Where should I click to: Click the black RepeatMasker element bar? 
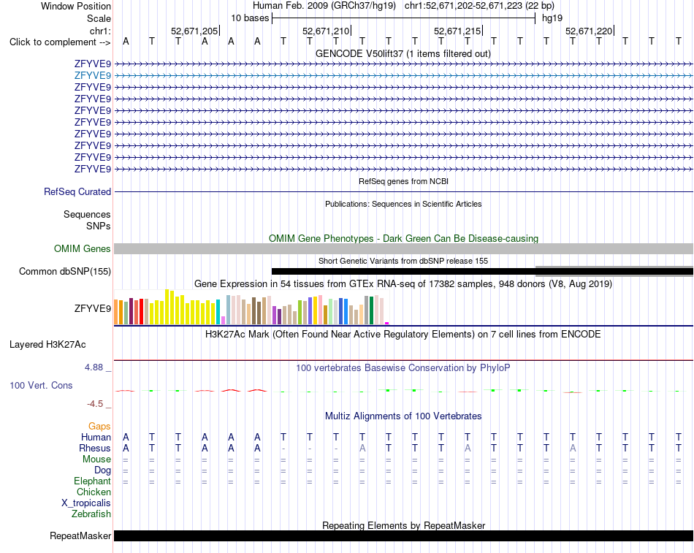[403, 535]
